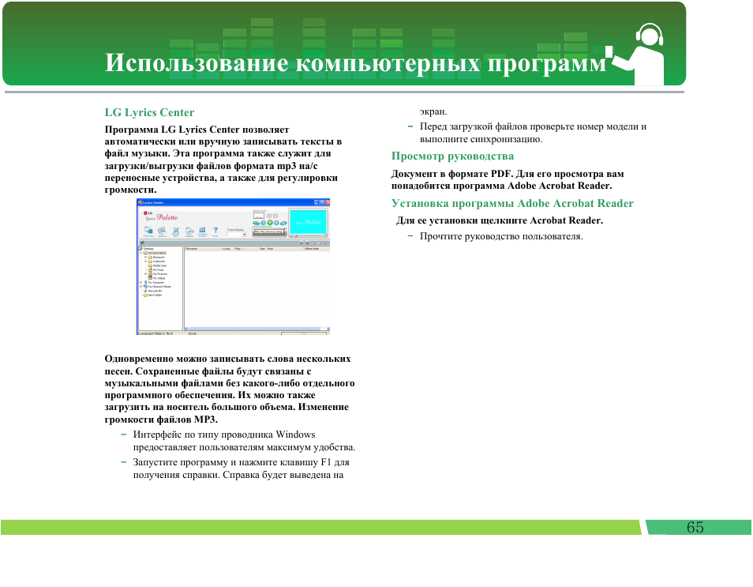
Task: Click the Установка программы Adobe Acrobat Reader heading
Action: 512,203
